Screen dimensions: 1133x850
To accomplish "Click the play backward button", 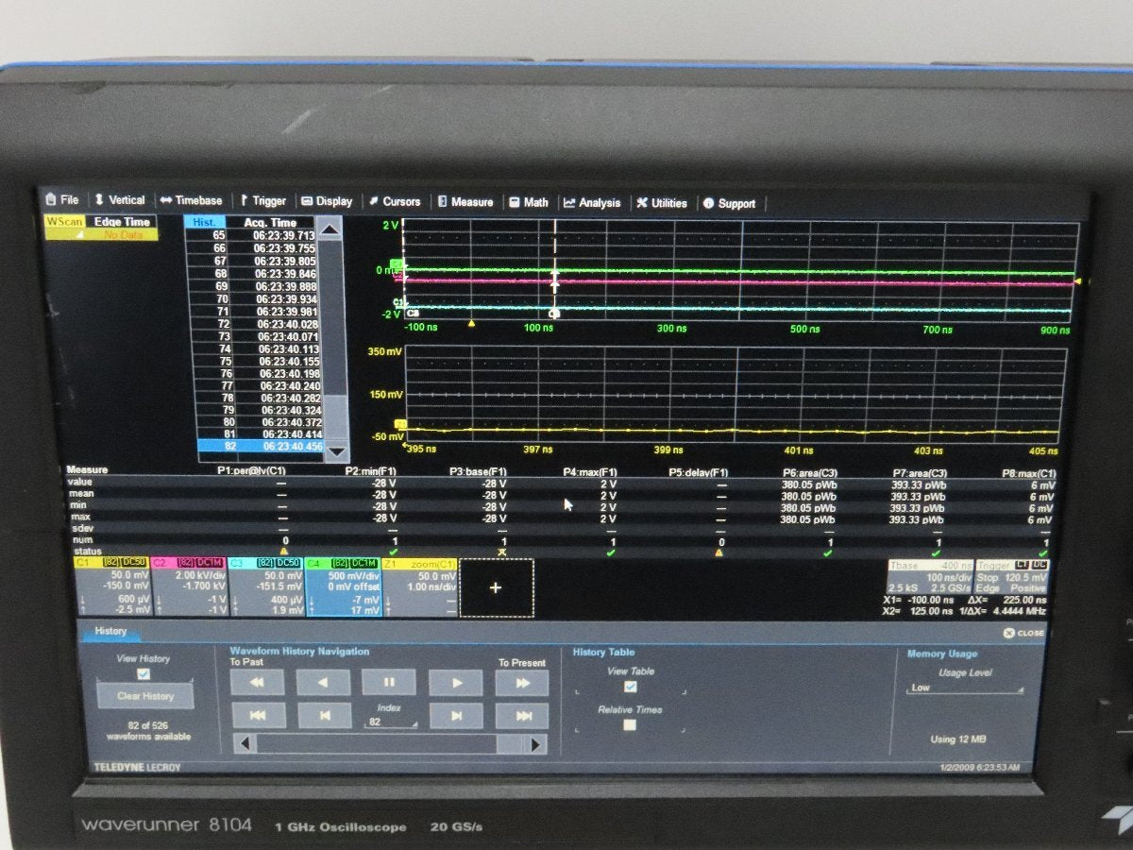I will (x=323, y=682).
